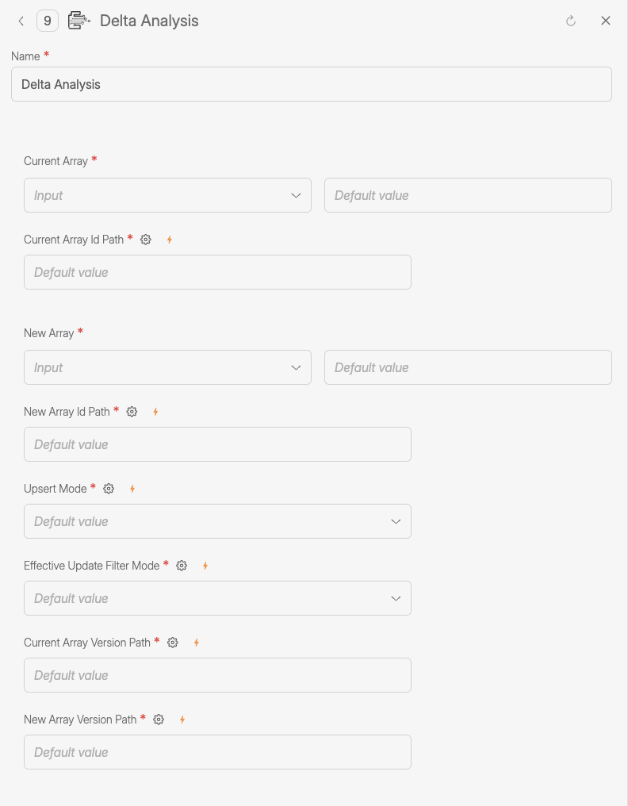628x806 pixels.
Task: Click the Default value field under Current Array Version Path
Action: coord(217,674)
